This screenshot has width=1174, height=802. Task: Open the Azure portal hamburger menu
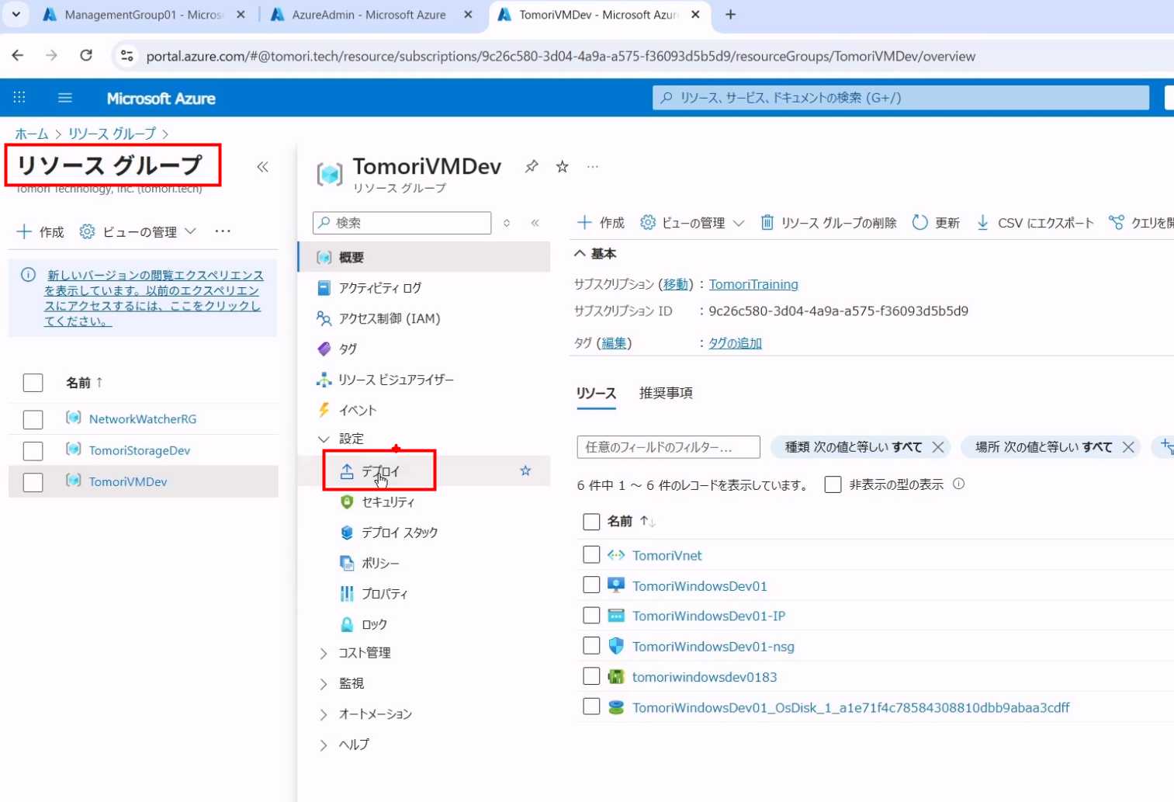point(65,98)
